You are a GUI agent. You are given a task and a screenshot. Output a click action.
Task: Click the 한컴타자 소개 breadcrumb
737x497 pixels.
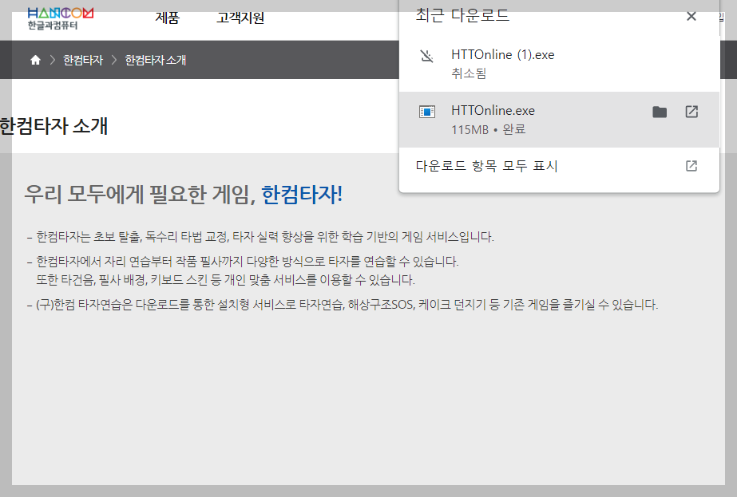(156, 60)
